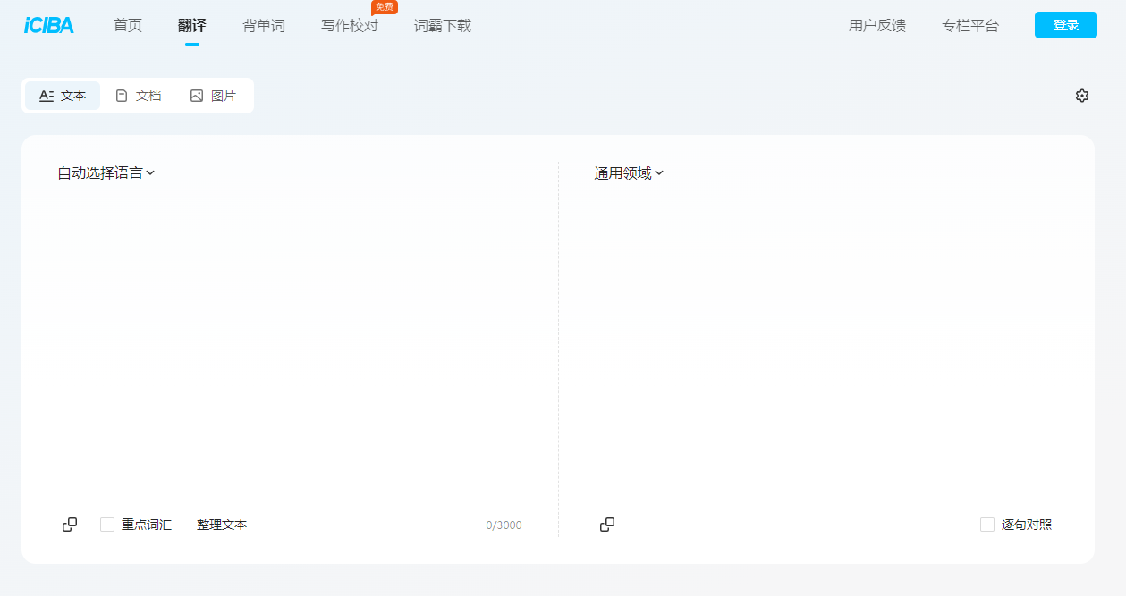Open the 写作校对 nav item
The image size is (1126, 596).
pyautogui.click(x=350, y=26)
